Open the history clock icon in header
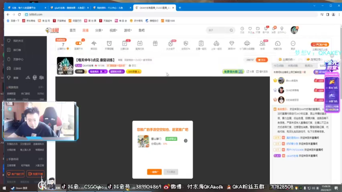Screen dimensions: 342x192 coord(242,30)
